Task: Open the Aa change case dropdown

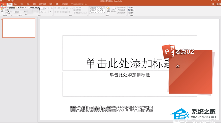Action: 46,12
